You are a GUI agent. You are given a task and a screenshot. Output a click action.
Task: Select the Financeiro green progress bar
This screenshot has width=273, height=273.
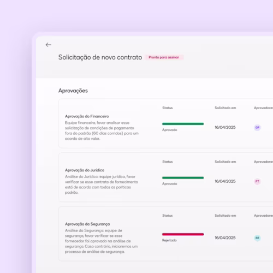click(183, 124)
